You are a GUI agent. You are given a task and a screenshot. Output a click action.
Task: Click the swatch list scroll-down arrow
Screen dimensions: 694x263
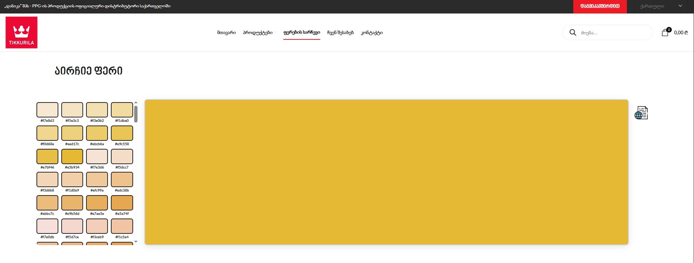[136, 241]
